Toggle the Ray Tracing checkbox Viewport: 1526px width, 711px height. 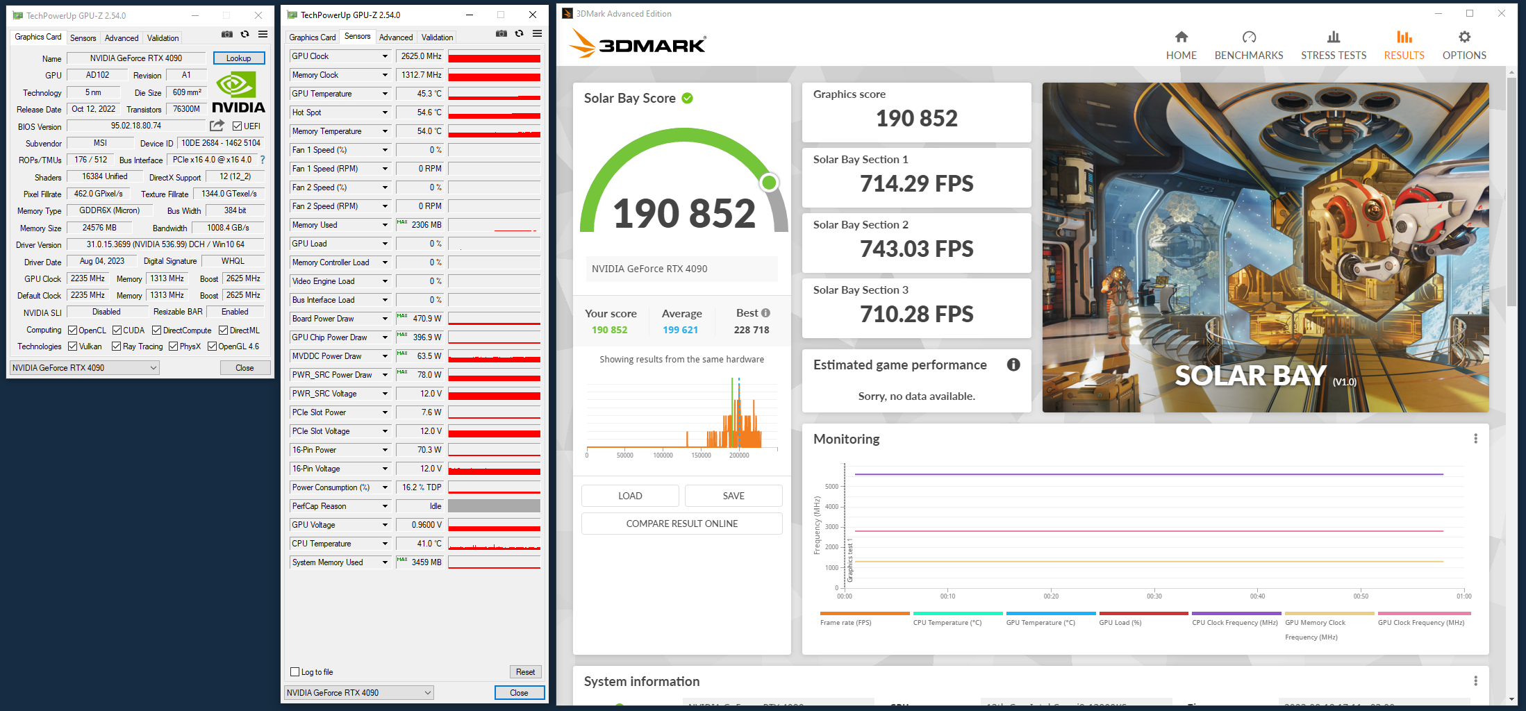(116, 346)
